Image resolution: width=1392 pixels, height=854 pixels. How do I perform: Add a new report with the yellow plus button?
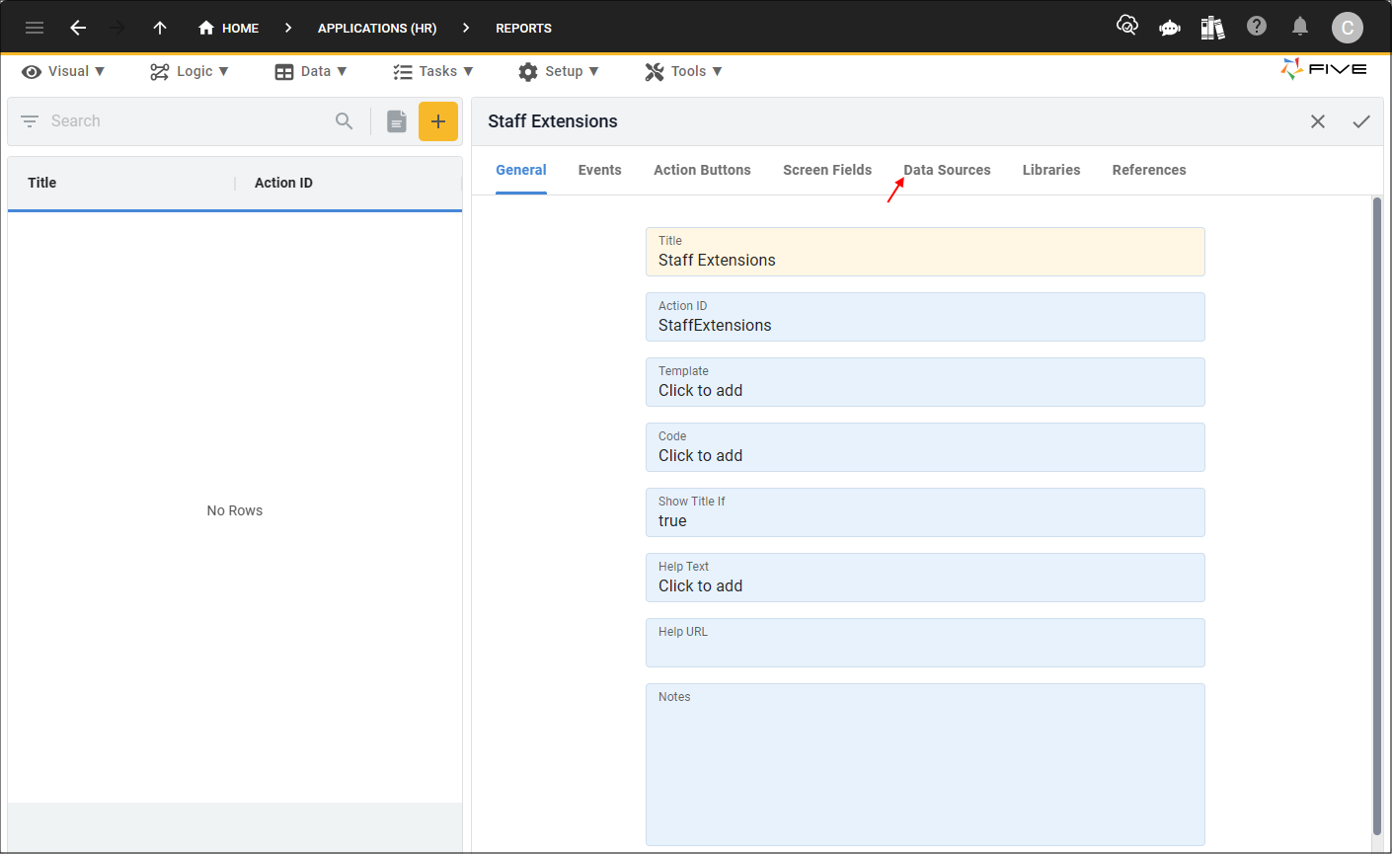point(438,120)
